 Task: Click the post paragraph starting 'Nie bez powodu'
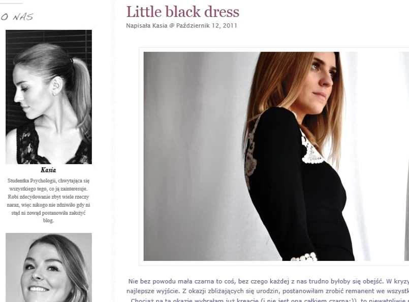point(268,281)
